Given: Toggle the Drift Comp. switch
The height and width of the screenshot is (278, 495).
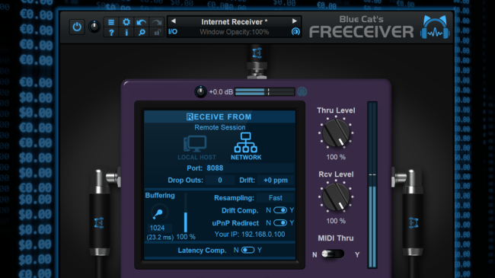Looking at the screenshot, I should (279, 210).
